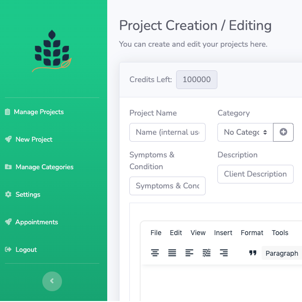Click the no-alignment (struck-through lines) icon
Image resolution: width=302 pixels, height=302 pixels.
(x=207, y=253)
